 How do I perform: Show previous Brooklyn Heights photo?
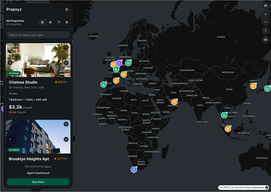[10, 139]
